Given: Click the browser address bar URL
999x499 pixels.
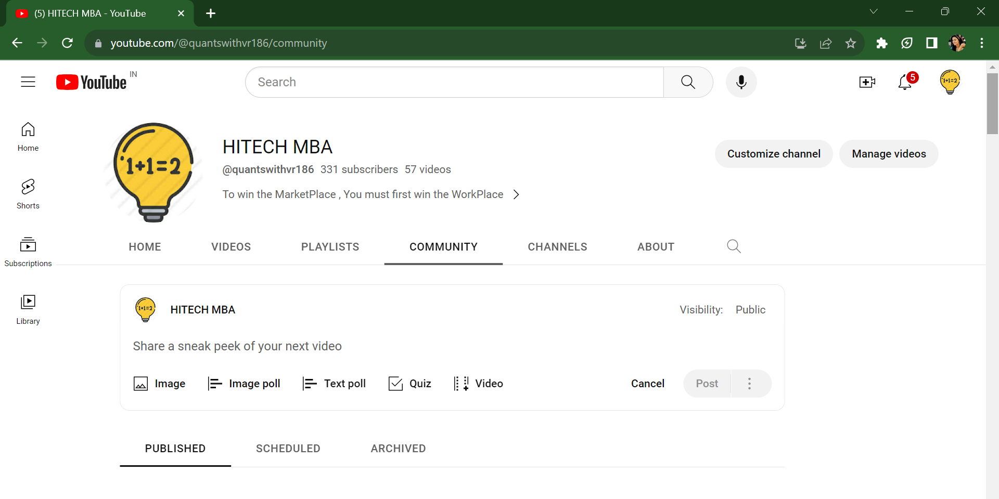Looking at the screenshot, I should pyautogui.click(x=219, y=43).
